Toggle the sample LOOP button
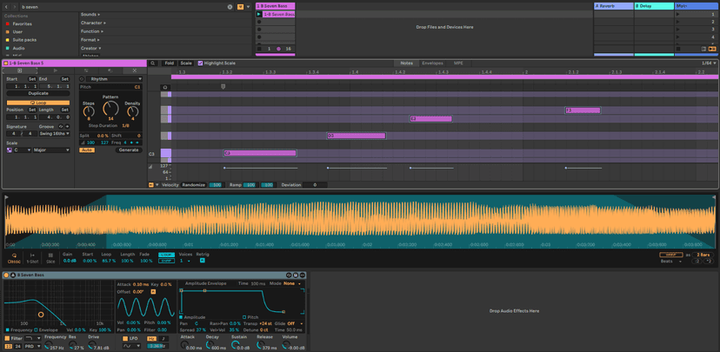720x352 pixels. (166, 255)
